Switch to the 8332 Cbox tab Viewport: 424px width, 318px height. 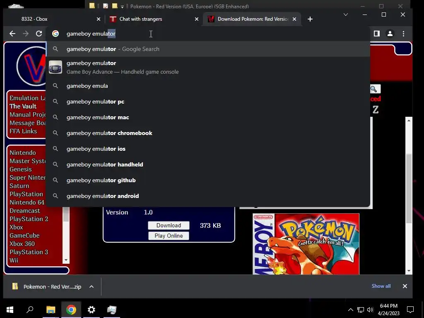pos(54,19)
